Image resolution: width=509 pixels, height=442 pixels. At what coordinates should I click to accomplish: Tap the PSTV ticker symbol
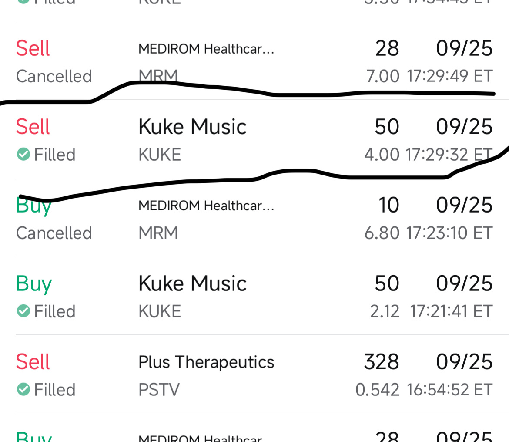pos(159,389)
